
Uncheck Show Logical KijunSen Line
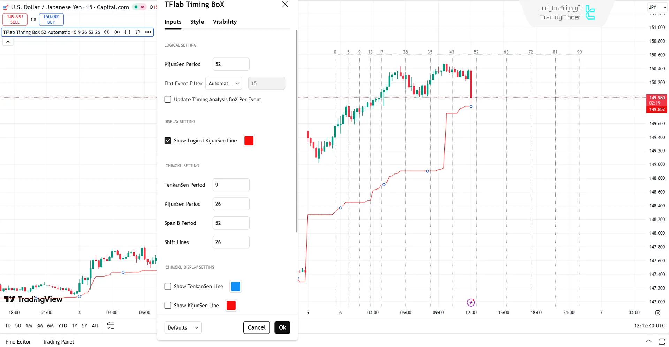coord(168,141)
